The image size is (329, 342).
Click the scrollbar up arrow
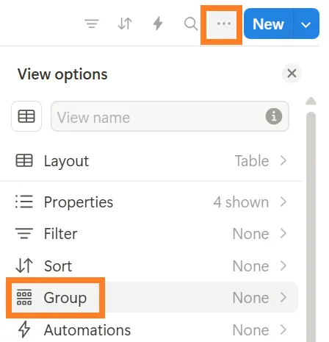[x=311, y=101]
